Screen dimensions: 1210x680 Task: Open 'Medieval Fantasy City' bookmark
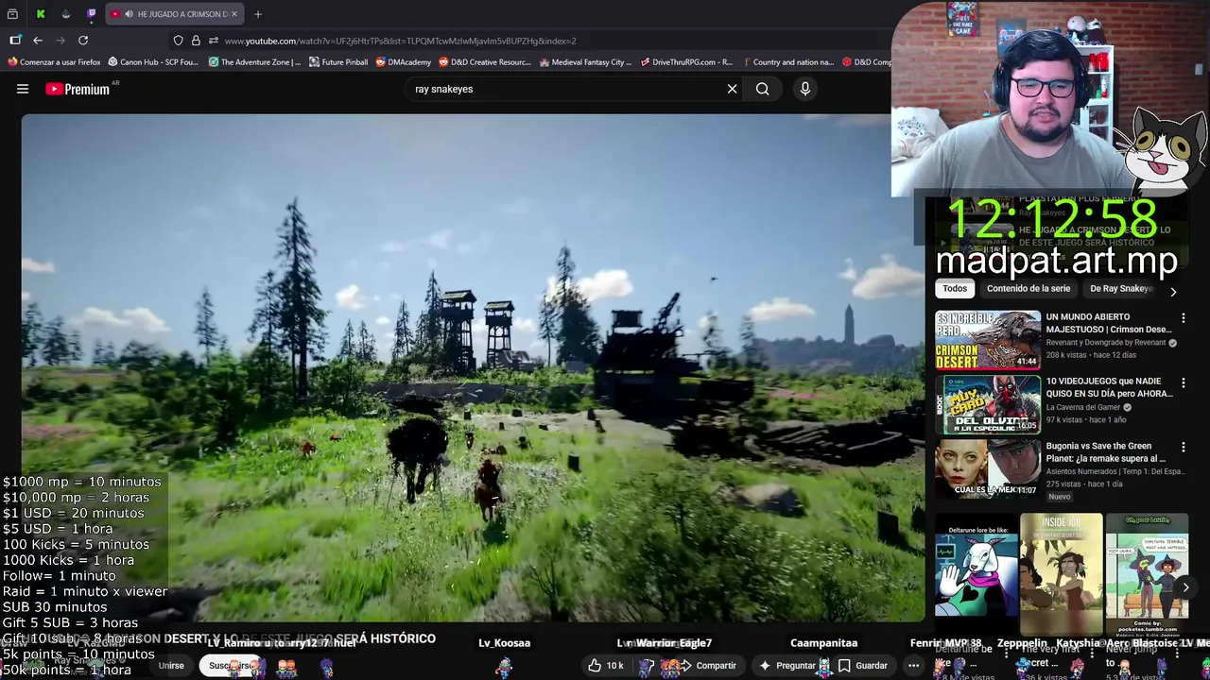point(585,62)
